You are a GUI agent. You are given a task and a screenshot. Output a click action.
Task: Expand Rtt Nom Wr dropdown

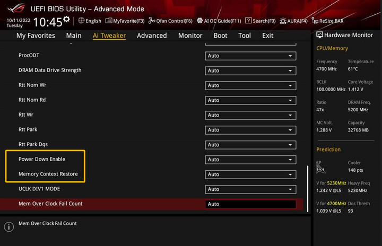click(x=250, y=85)
